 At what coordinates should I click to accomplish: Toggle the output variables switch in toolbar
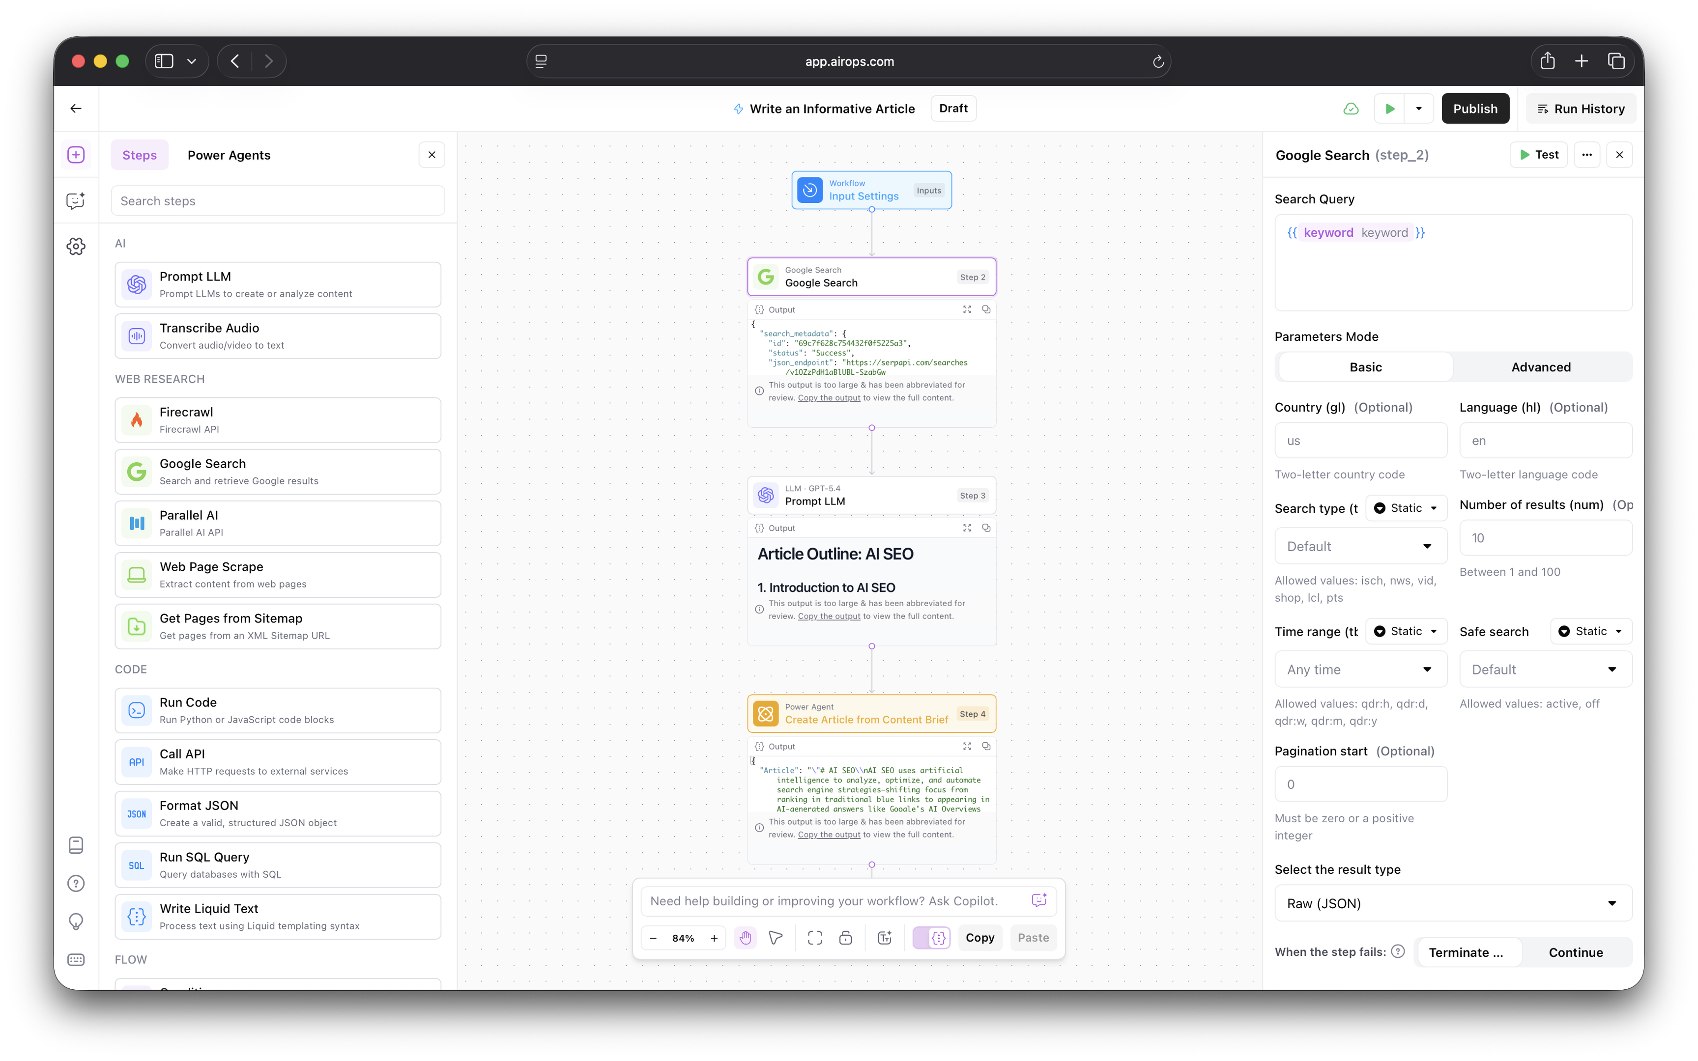pos(931,938)
